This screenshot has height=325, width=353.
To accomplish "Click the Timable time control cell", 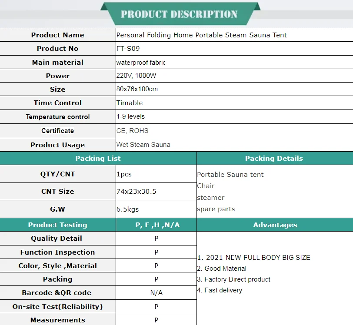I will click(234, 103).
